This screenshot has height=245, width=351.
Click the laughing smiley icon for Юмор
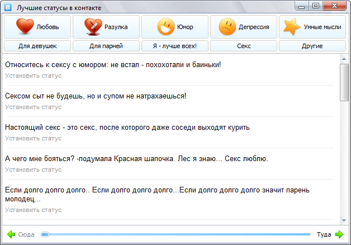166,27
